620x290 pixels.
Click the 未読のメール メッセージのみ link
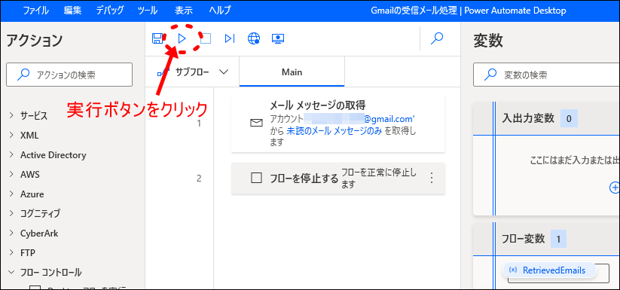(x=334, y=132)
